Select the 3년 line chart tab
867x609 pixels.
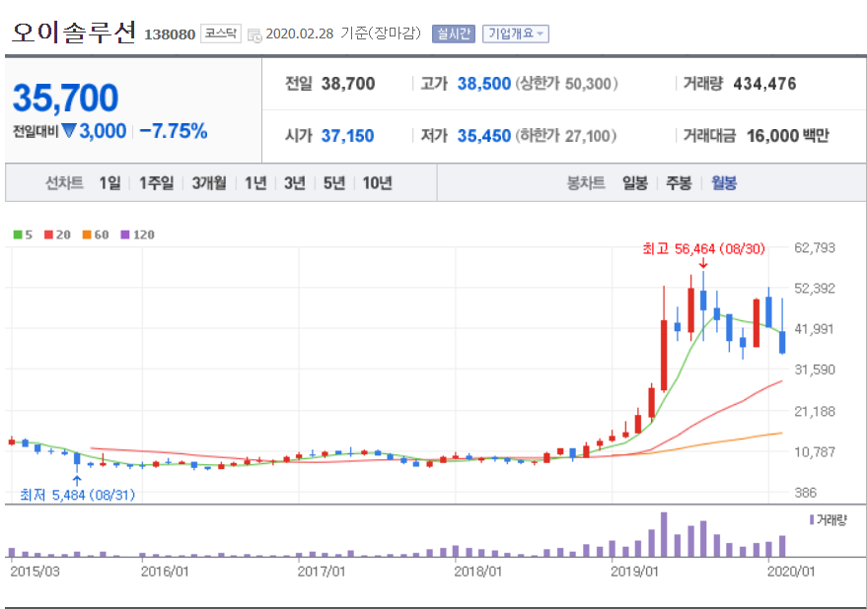pyautogui.click(x=295, y=183)
